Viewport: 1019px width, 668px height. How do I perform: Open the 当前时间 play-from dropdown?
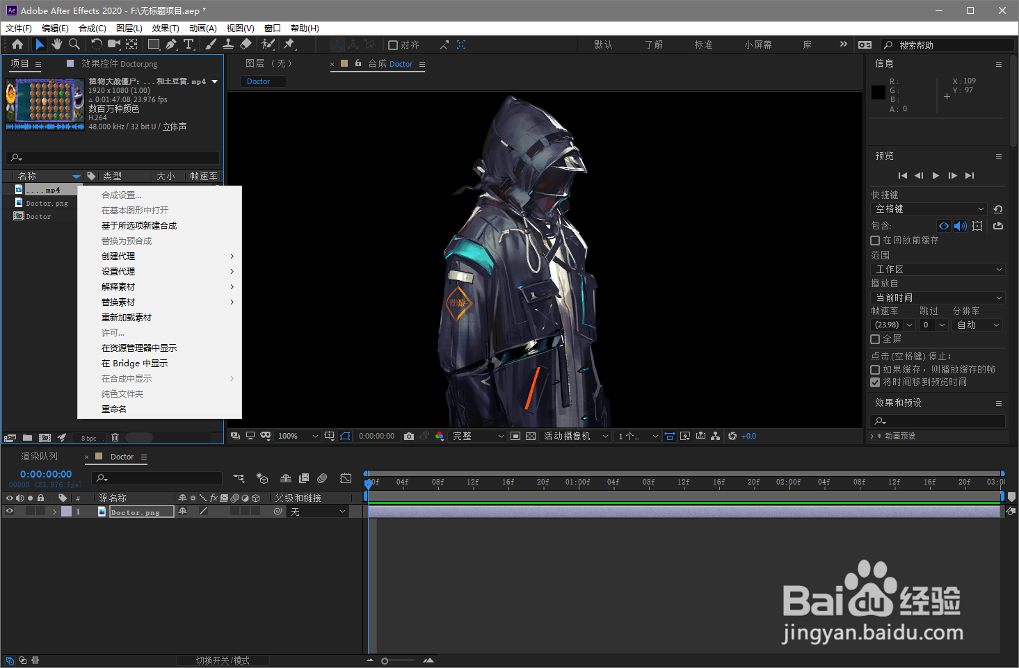click(938, 298)
